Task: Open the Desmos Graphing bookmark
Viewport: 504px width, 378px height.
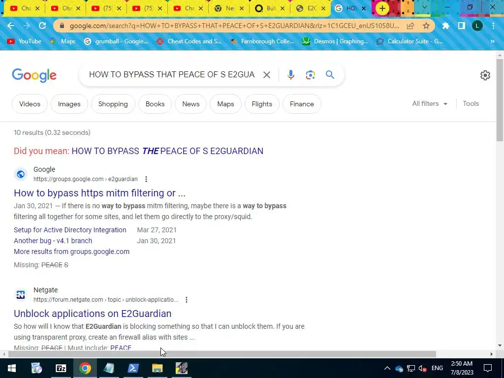Action: pyautogui.click(x=335, y=41)
